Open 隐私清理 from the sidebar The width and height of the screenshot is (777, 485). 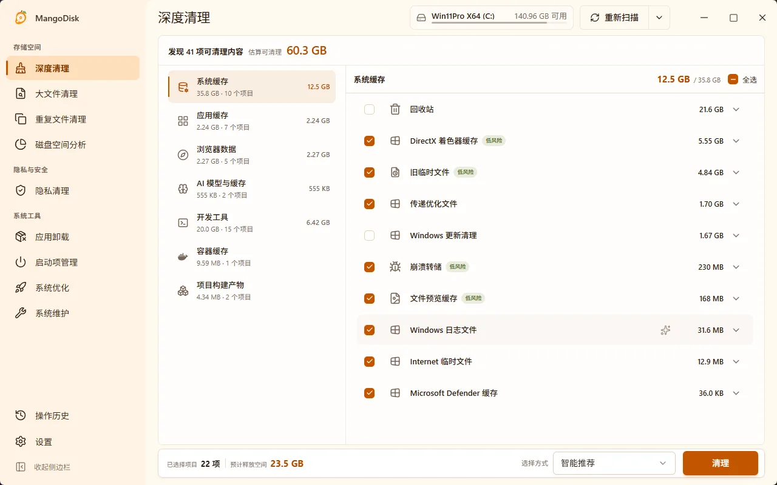click(x=73, y=191)
